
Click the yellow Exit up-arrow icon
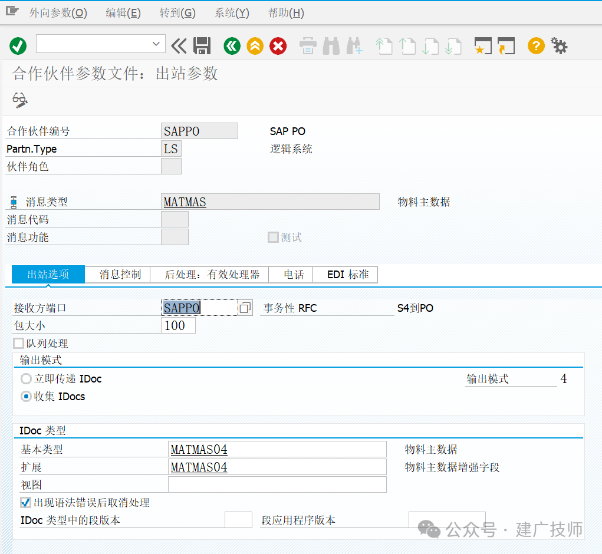click(x=255, y=46)
